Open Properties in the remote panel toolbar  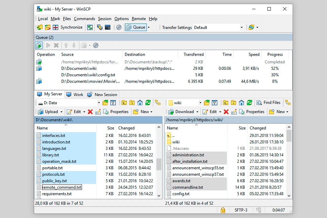click(x=252, y=112)
